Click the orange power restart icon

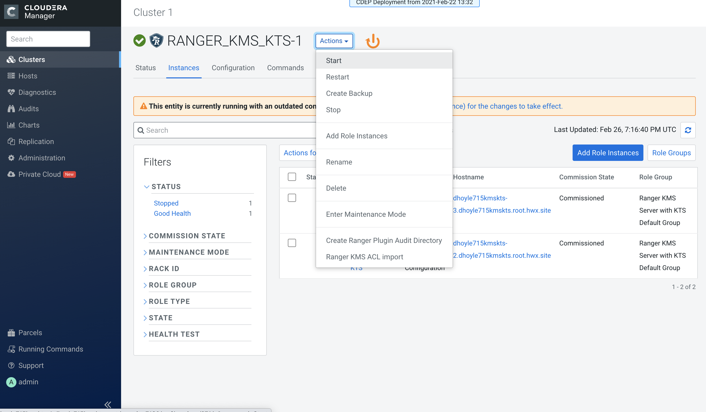(372, 41)
